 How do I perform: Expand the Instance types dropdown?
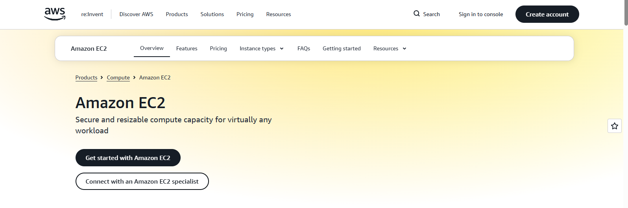coord(262,48)
